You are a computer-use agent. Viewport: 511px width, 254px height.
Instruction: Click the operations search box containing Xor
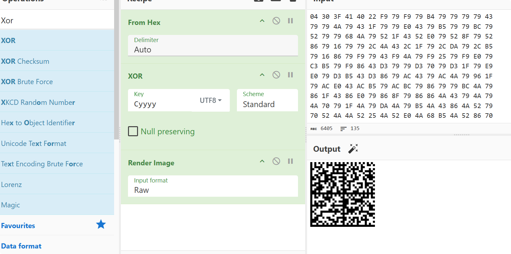click(x=57, y=20)
